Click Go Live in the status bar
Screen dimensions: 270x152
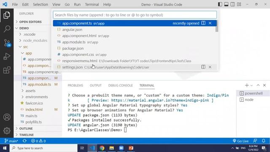tap(240, 141)
